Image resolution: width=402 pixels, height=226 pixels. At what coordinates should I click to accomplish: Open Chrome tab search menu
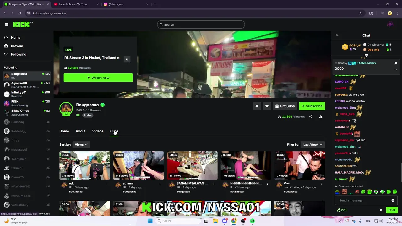coord(371,13)
